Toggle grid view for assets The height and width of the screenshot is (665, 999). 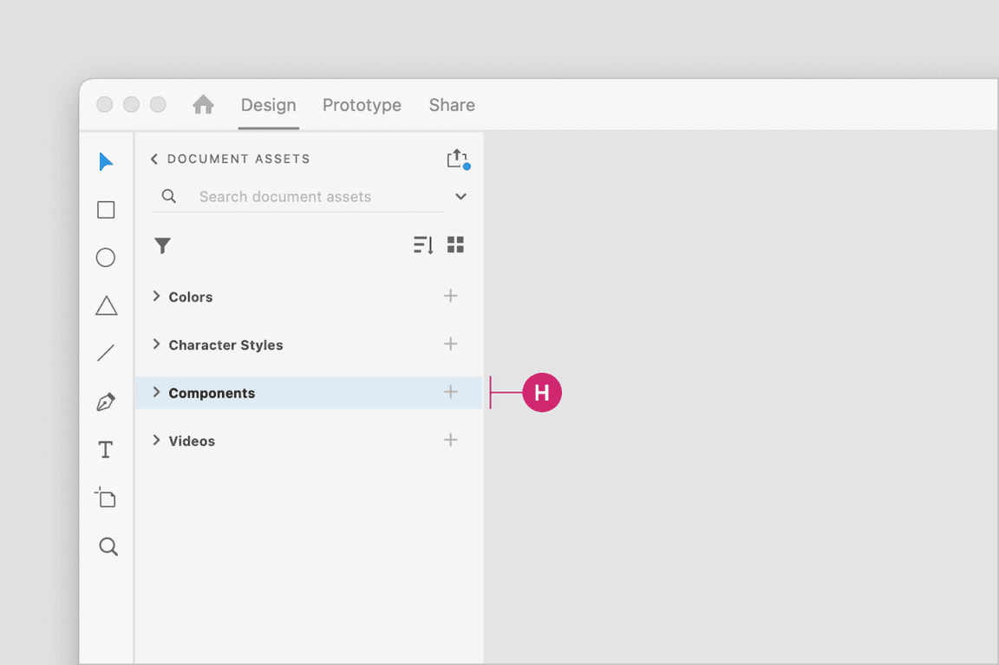(x=456, y=244)
